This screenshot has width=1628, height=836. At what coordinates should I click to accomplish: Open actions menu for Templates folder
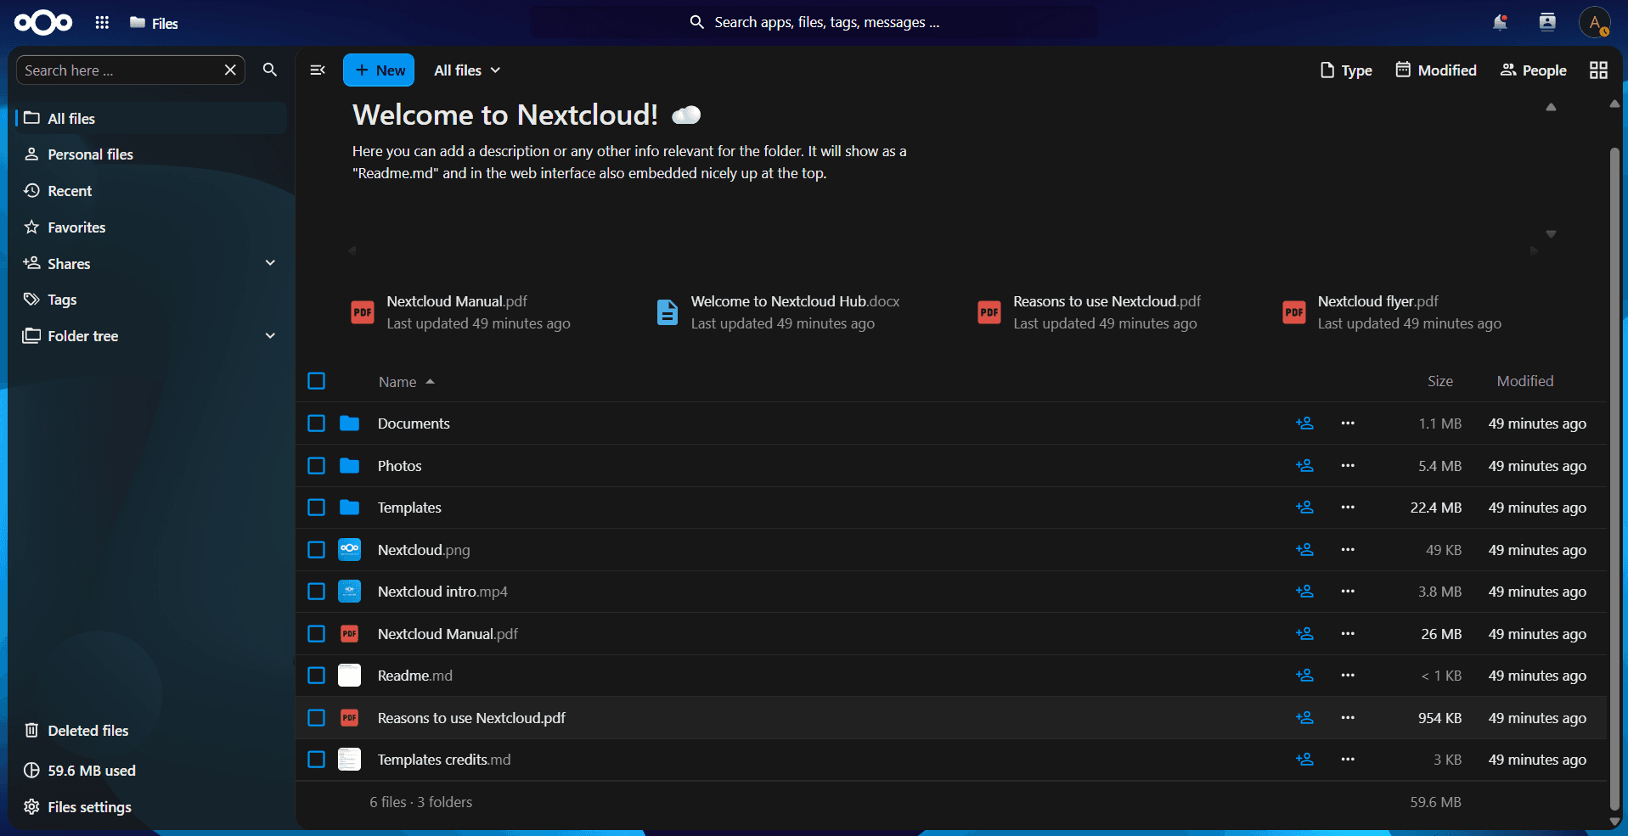click(1348, 508)
